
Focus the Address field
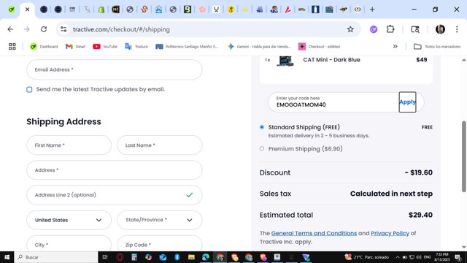tap(115, 170)
